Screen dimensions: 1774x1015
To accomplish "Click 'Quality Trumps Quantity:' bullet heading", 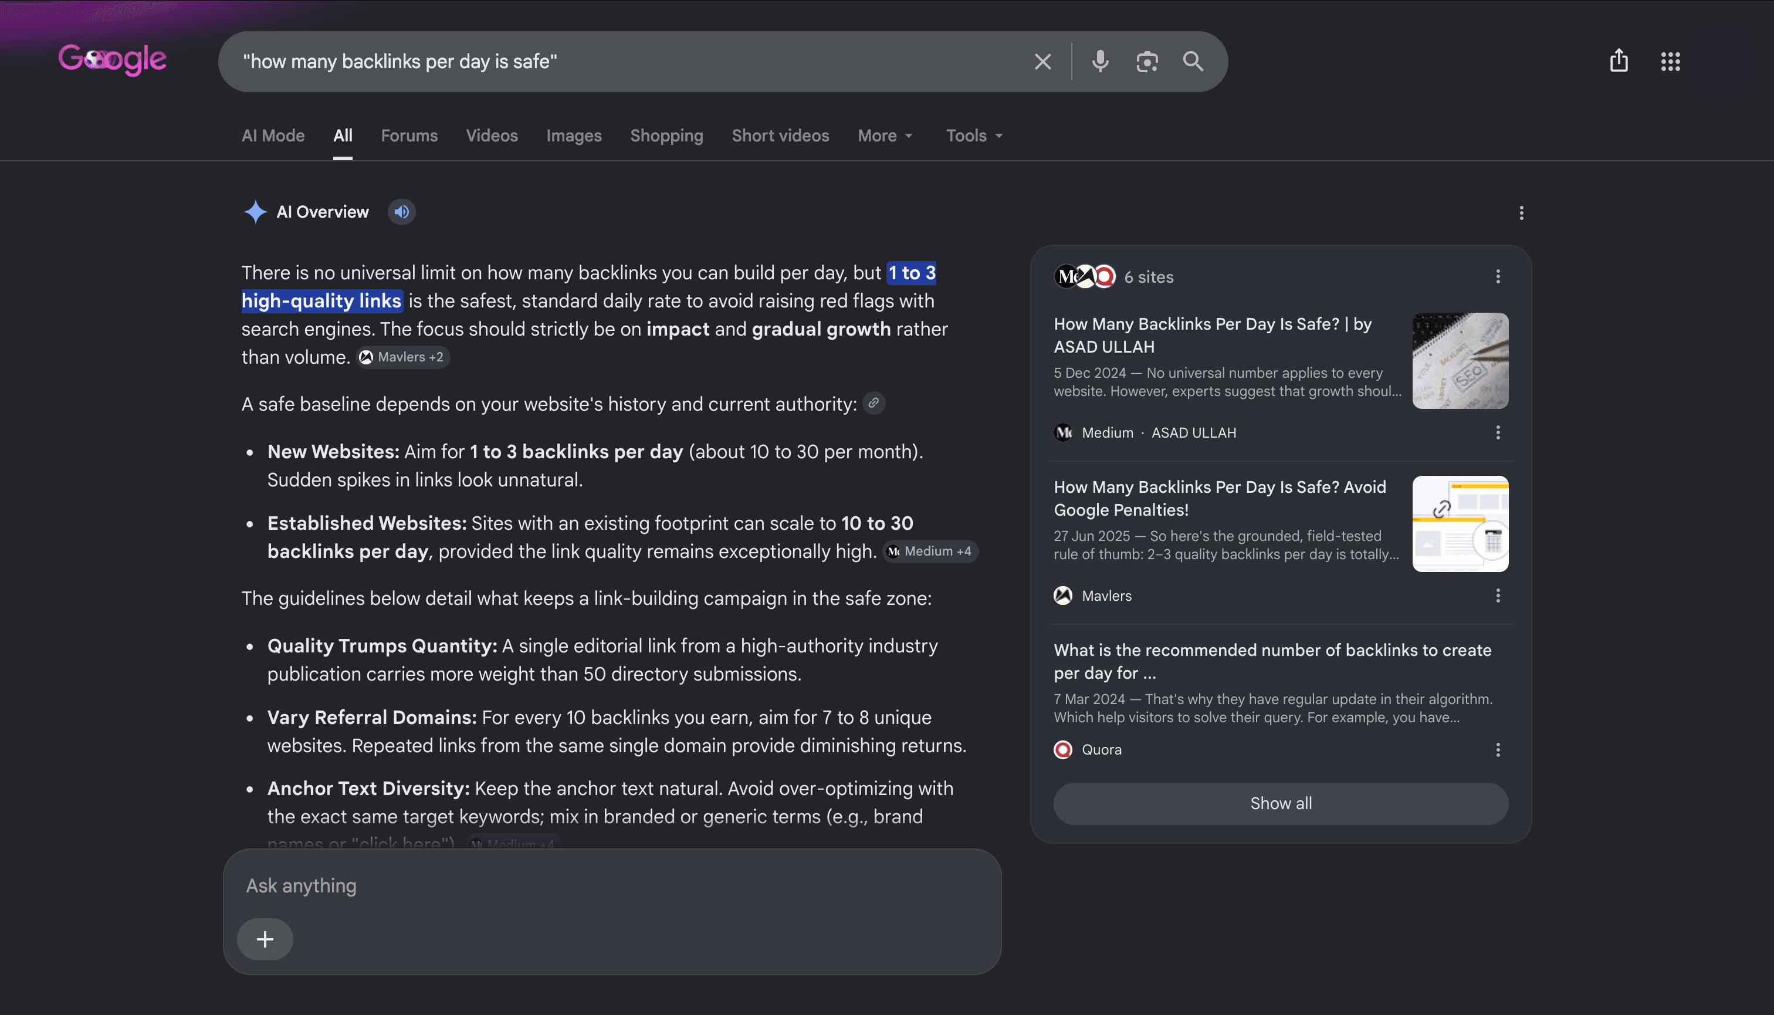I will pyautogui.click(x=382, y=645).
